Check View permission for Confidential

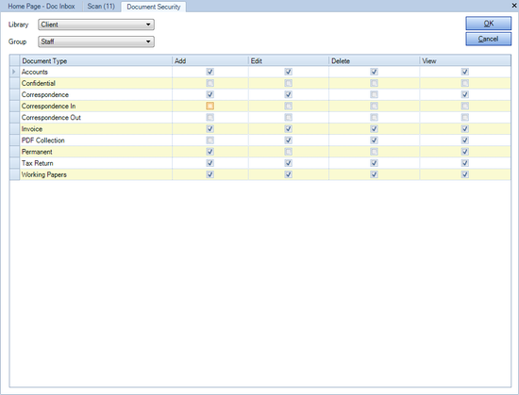(x=465, y=83)
